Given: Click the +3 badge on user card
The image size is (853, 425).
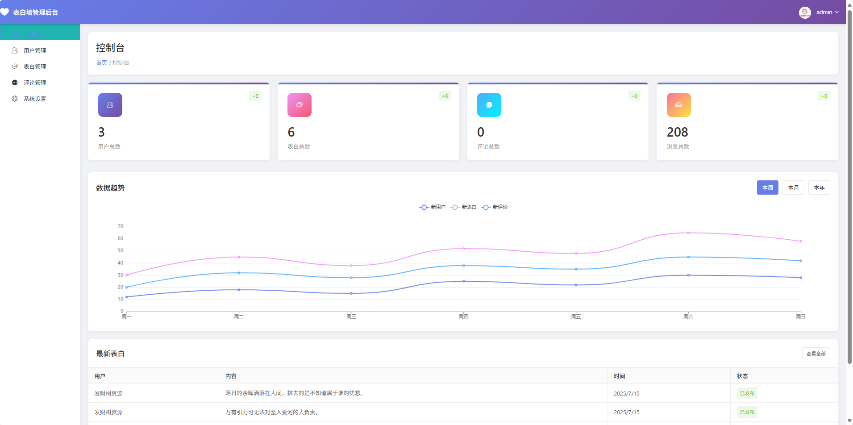Looking at the screenshot, I should [255, 96].
